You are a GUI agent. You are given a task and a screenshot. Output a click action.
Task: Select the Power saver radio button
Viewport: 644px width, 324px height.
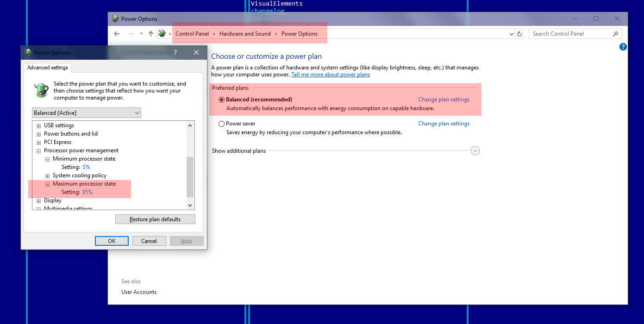pyautogui.click(x=221, y=124)
